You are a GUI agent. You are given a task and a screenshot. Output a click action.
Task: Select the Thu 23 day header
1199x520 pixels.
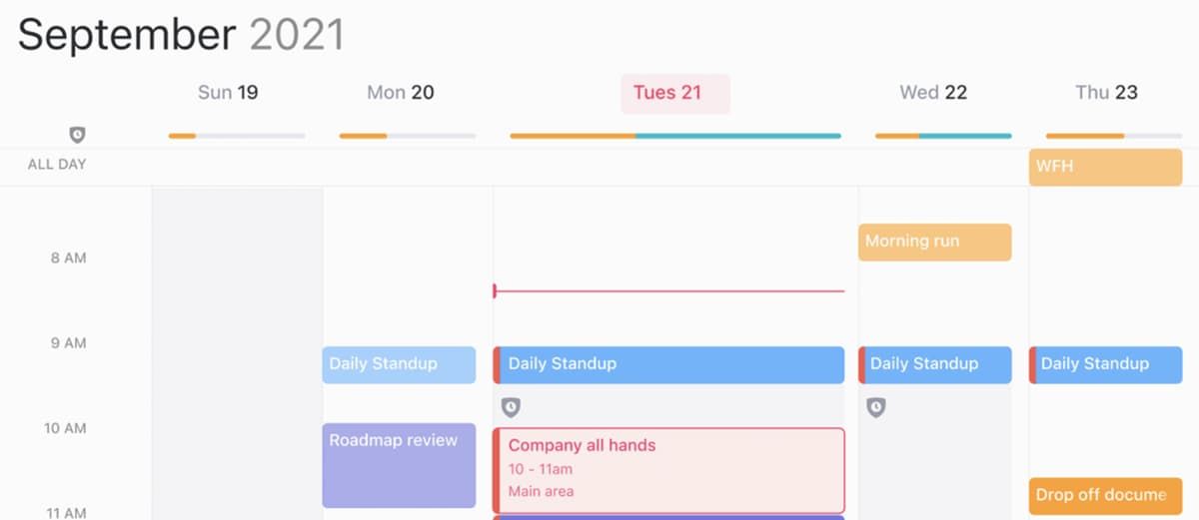pos(1106,93)
